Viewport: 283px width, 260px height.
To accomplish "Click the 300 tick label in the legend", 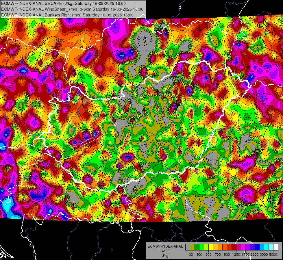I will [x=199, y=255].
